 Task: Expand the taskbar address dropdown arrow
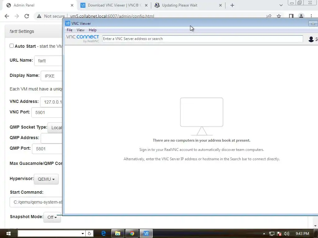83,234
